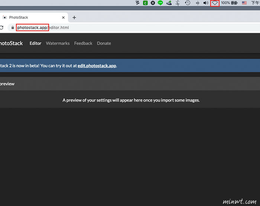Viewport: 260px width, 206px height.
Task: Click the LINE icon in the menu bar
Action: 160,3
